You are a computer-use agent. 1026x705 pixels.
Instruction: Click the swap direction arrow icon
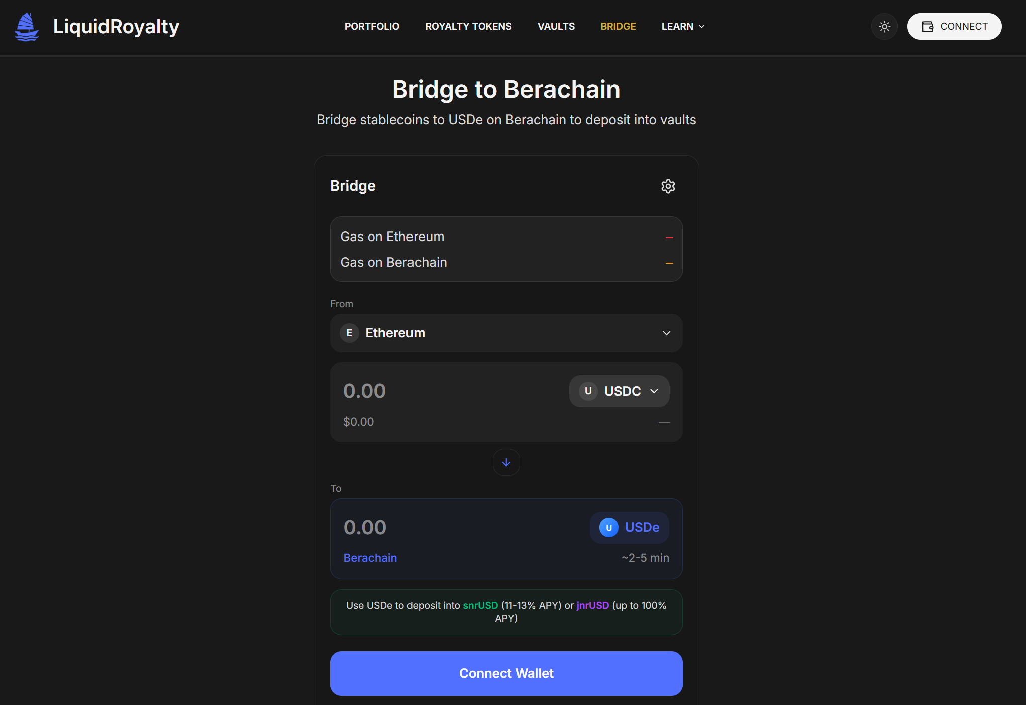point(506,462)
